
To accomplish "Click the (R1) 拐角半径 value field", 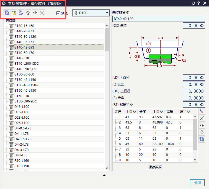I will [x=194, y=105].
